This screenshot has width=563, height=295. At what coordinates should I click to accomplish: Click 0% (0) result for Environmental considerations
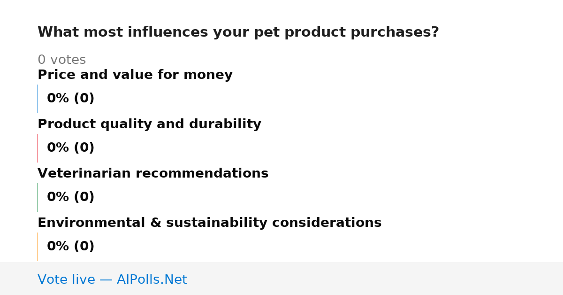point(70,247)
